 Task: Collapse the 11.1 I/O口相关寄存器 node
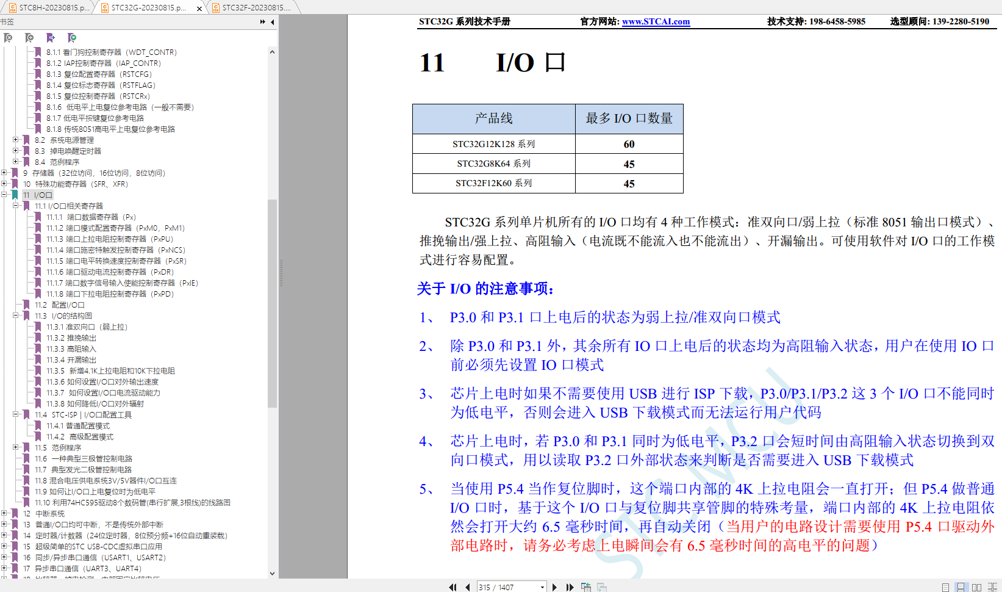tap(16, 206)
